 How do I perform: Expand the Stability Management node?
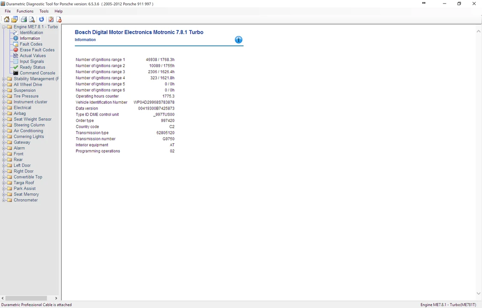(4, 79)
